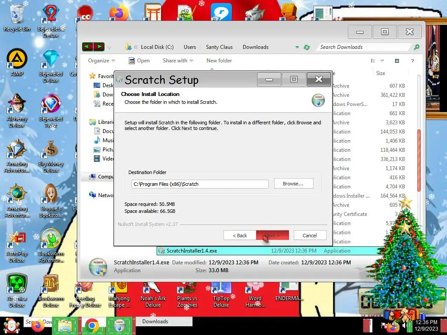Click the green forward arrow in Explorer

click(x=99, y=46)
